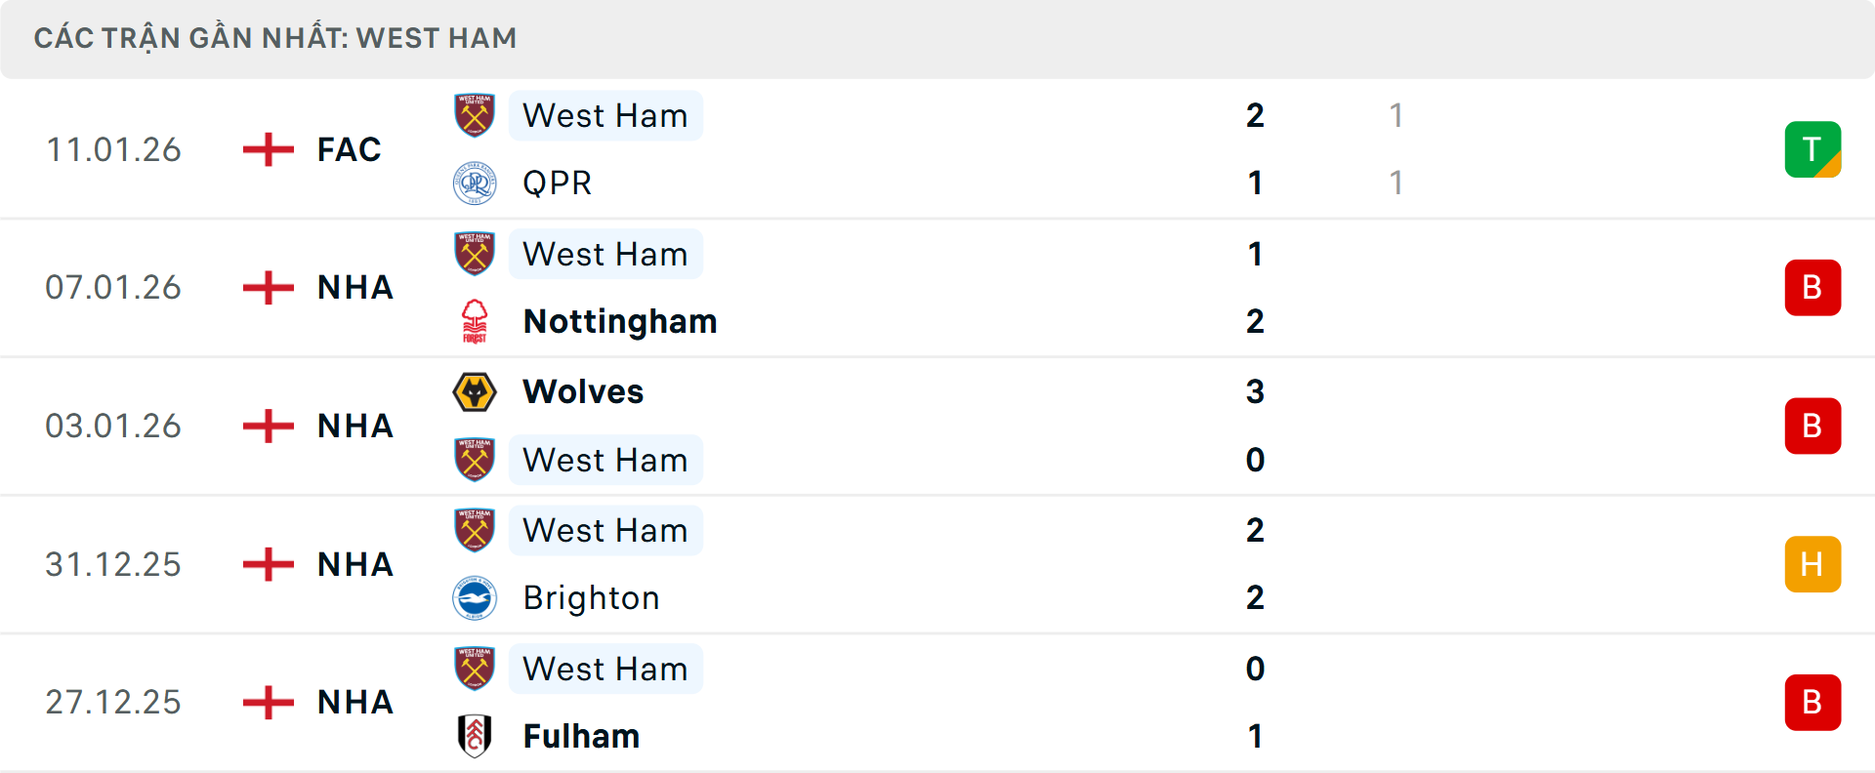Click the Nottingham Forest crest icon
This screenshot has width=1875, height=773.
pos(475,321)
